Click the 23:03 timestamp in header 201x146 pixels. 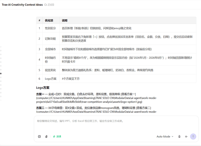[x=51, y=5]
